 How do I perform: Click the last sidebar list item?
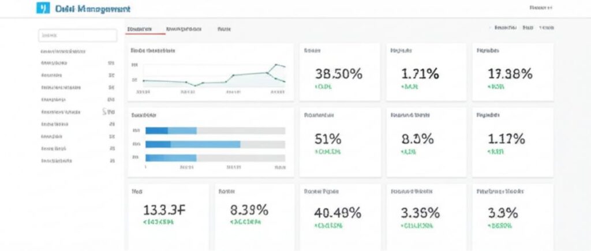[x=78, y=160]
